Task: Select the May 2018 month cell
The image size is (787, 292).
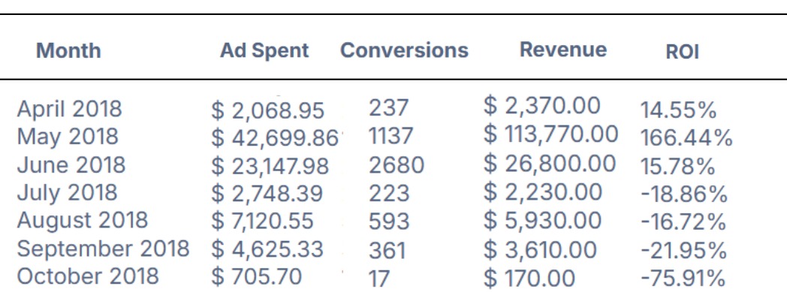Action: pyautogui.click(x=68, y=137)
